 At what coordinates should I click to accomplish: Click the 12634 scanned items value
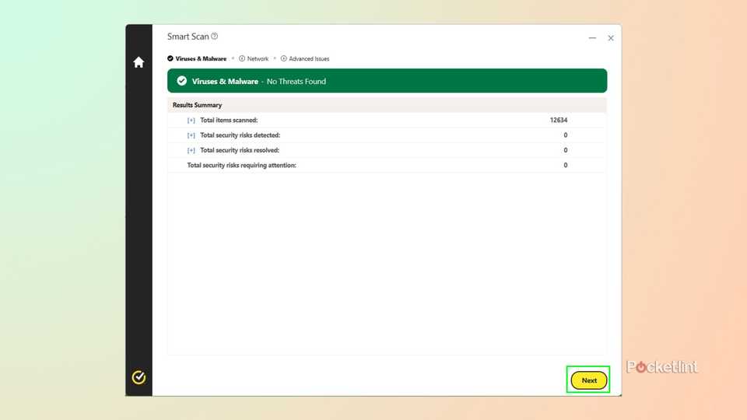[x=559, y=120]
